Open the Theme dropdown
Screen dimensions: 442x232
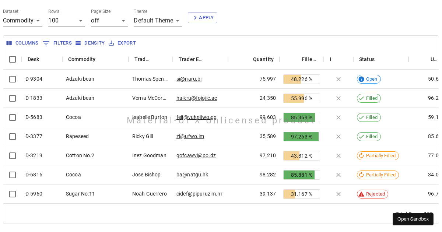point(157,21)
